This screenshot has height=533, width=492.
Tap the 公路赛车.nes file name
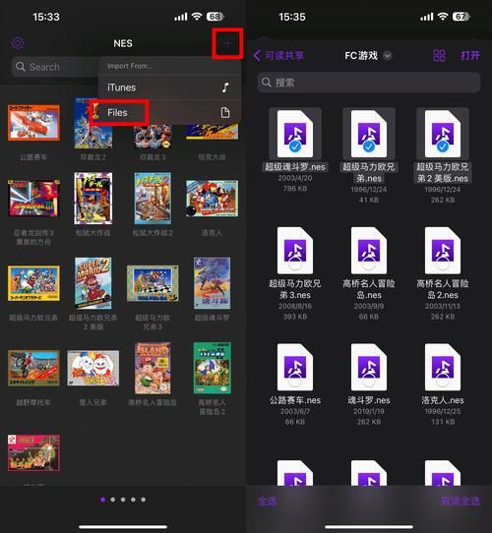(x=295, y=400)
